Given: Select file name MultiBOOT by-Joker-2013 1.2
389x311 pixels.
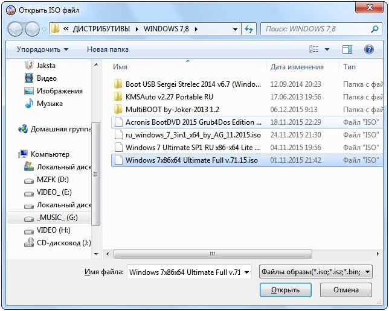Looking at the screenshot, I should (172, 110).
